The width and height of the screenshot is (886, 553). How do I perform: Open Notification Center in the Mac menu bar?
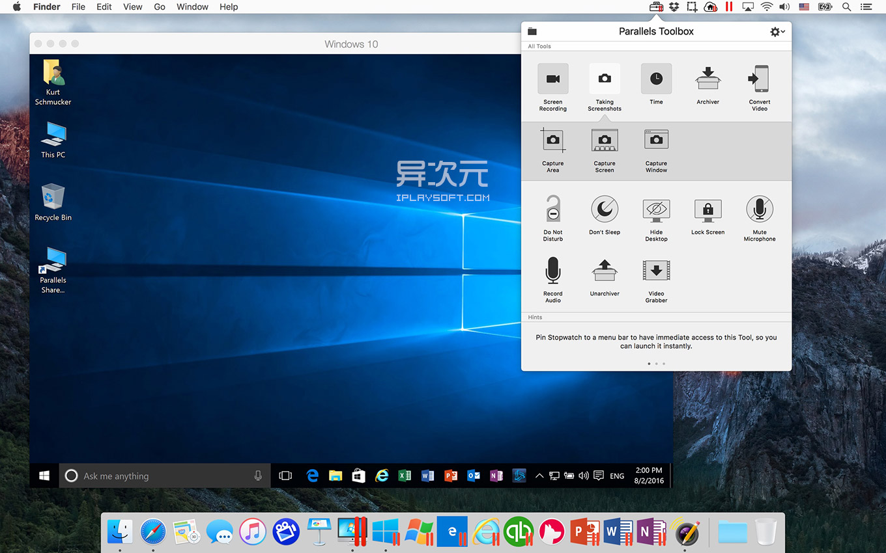(x=866, y=7)
